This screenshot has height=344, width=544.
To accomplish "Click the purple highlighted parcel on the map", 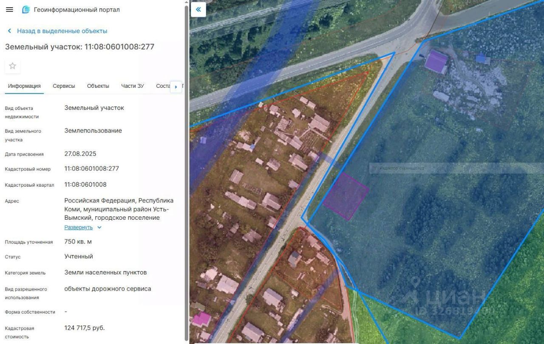I will click(x=346, y=196).
